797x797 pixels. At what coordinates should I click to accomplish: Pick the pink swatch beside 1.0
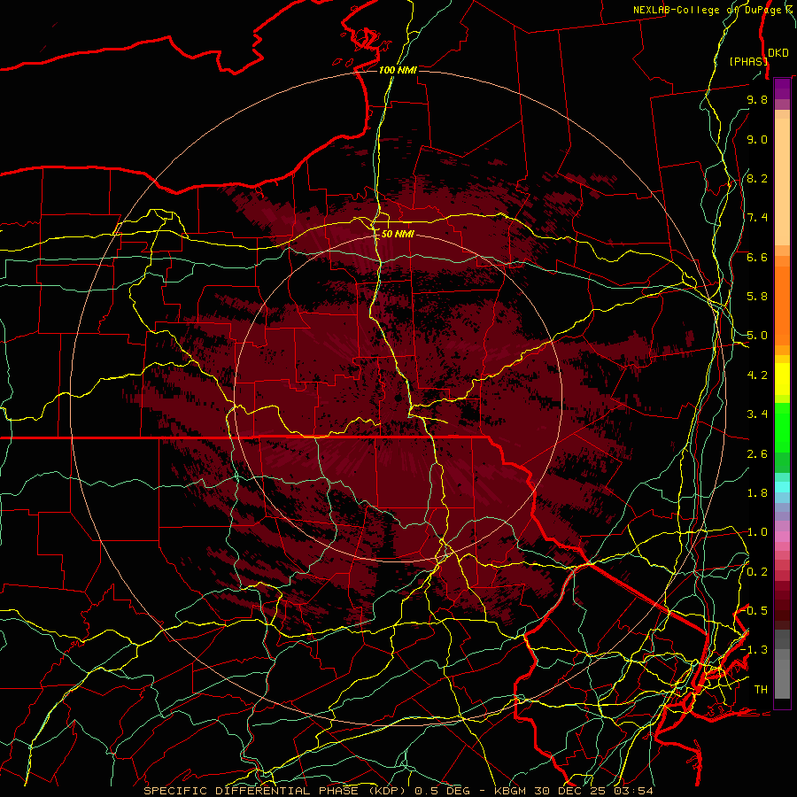[x=782, y=537]
